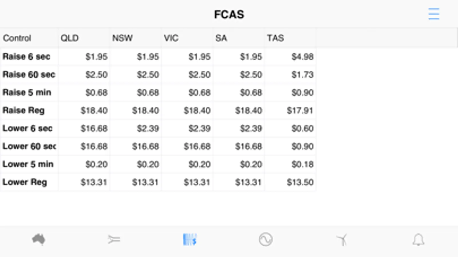Open the wind turbine generation tab
The width and height of the screenshot is (458, 257).
342,239
